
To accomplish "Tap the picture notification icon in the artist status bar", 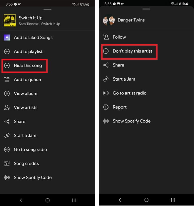I will click(118, 4).
